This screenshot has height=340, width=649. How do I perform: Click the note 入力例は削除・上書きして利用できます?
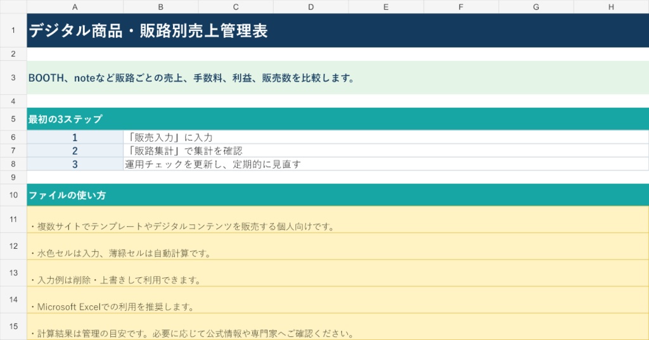338,273
